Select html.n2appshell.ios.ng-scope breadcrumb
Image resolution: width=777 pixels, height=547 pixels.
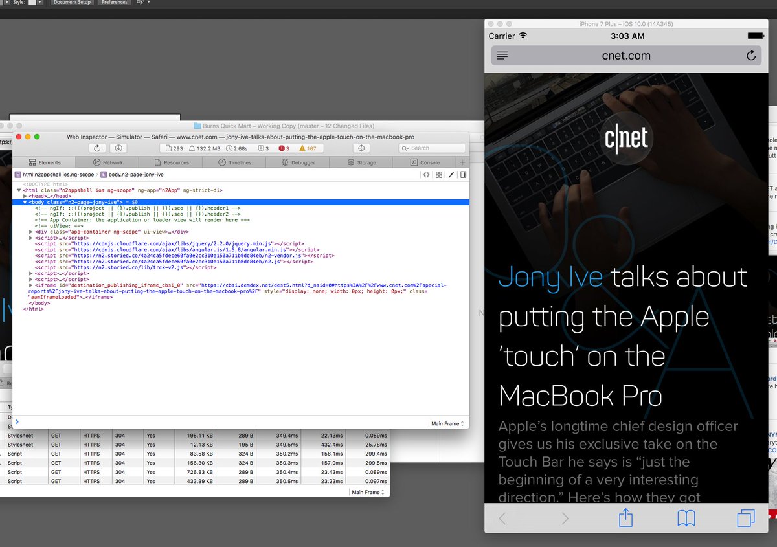(54, 175)
